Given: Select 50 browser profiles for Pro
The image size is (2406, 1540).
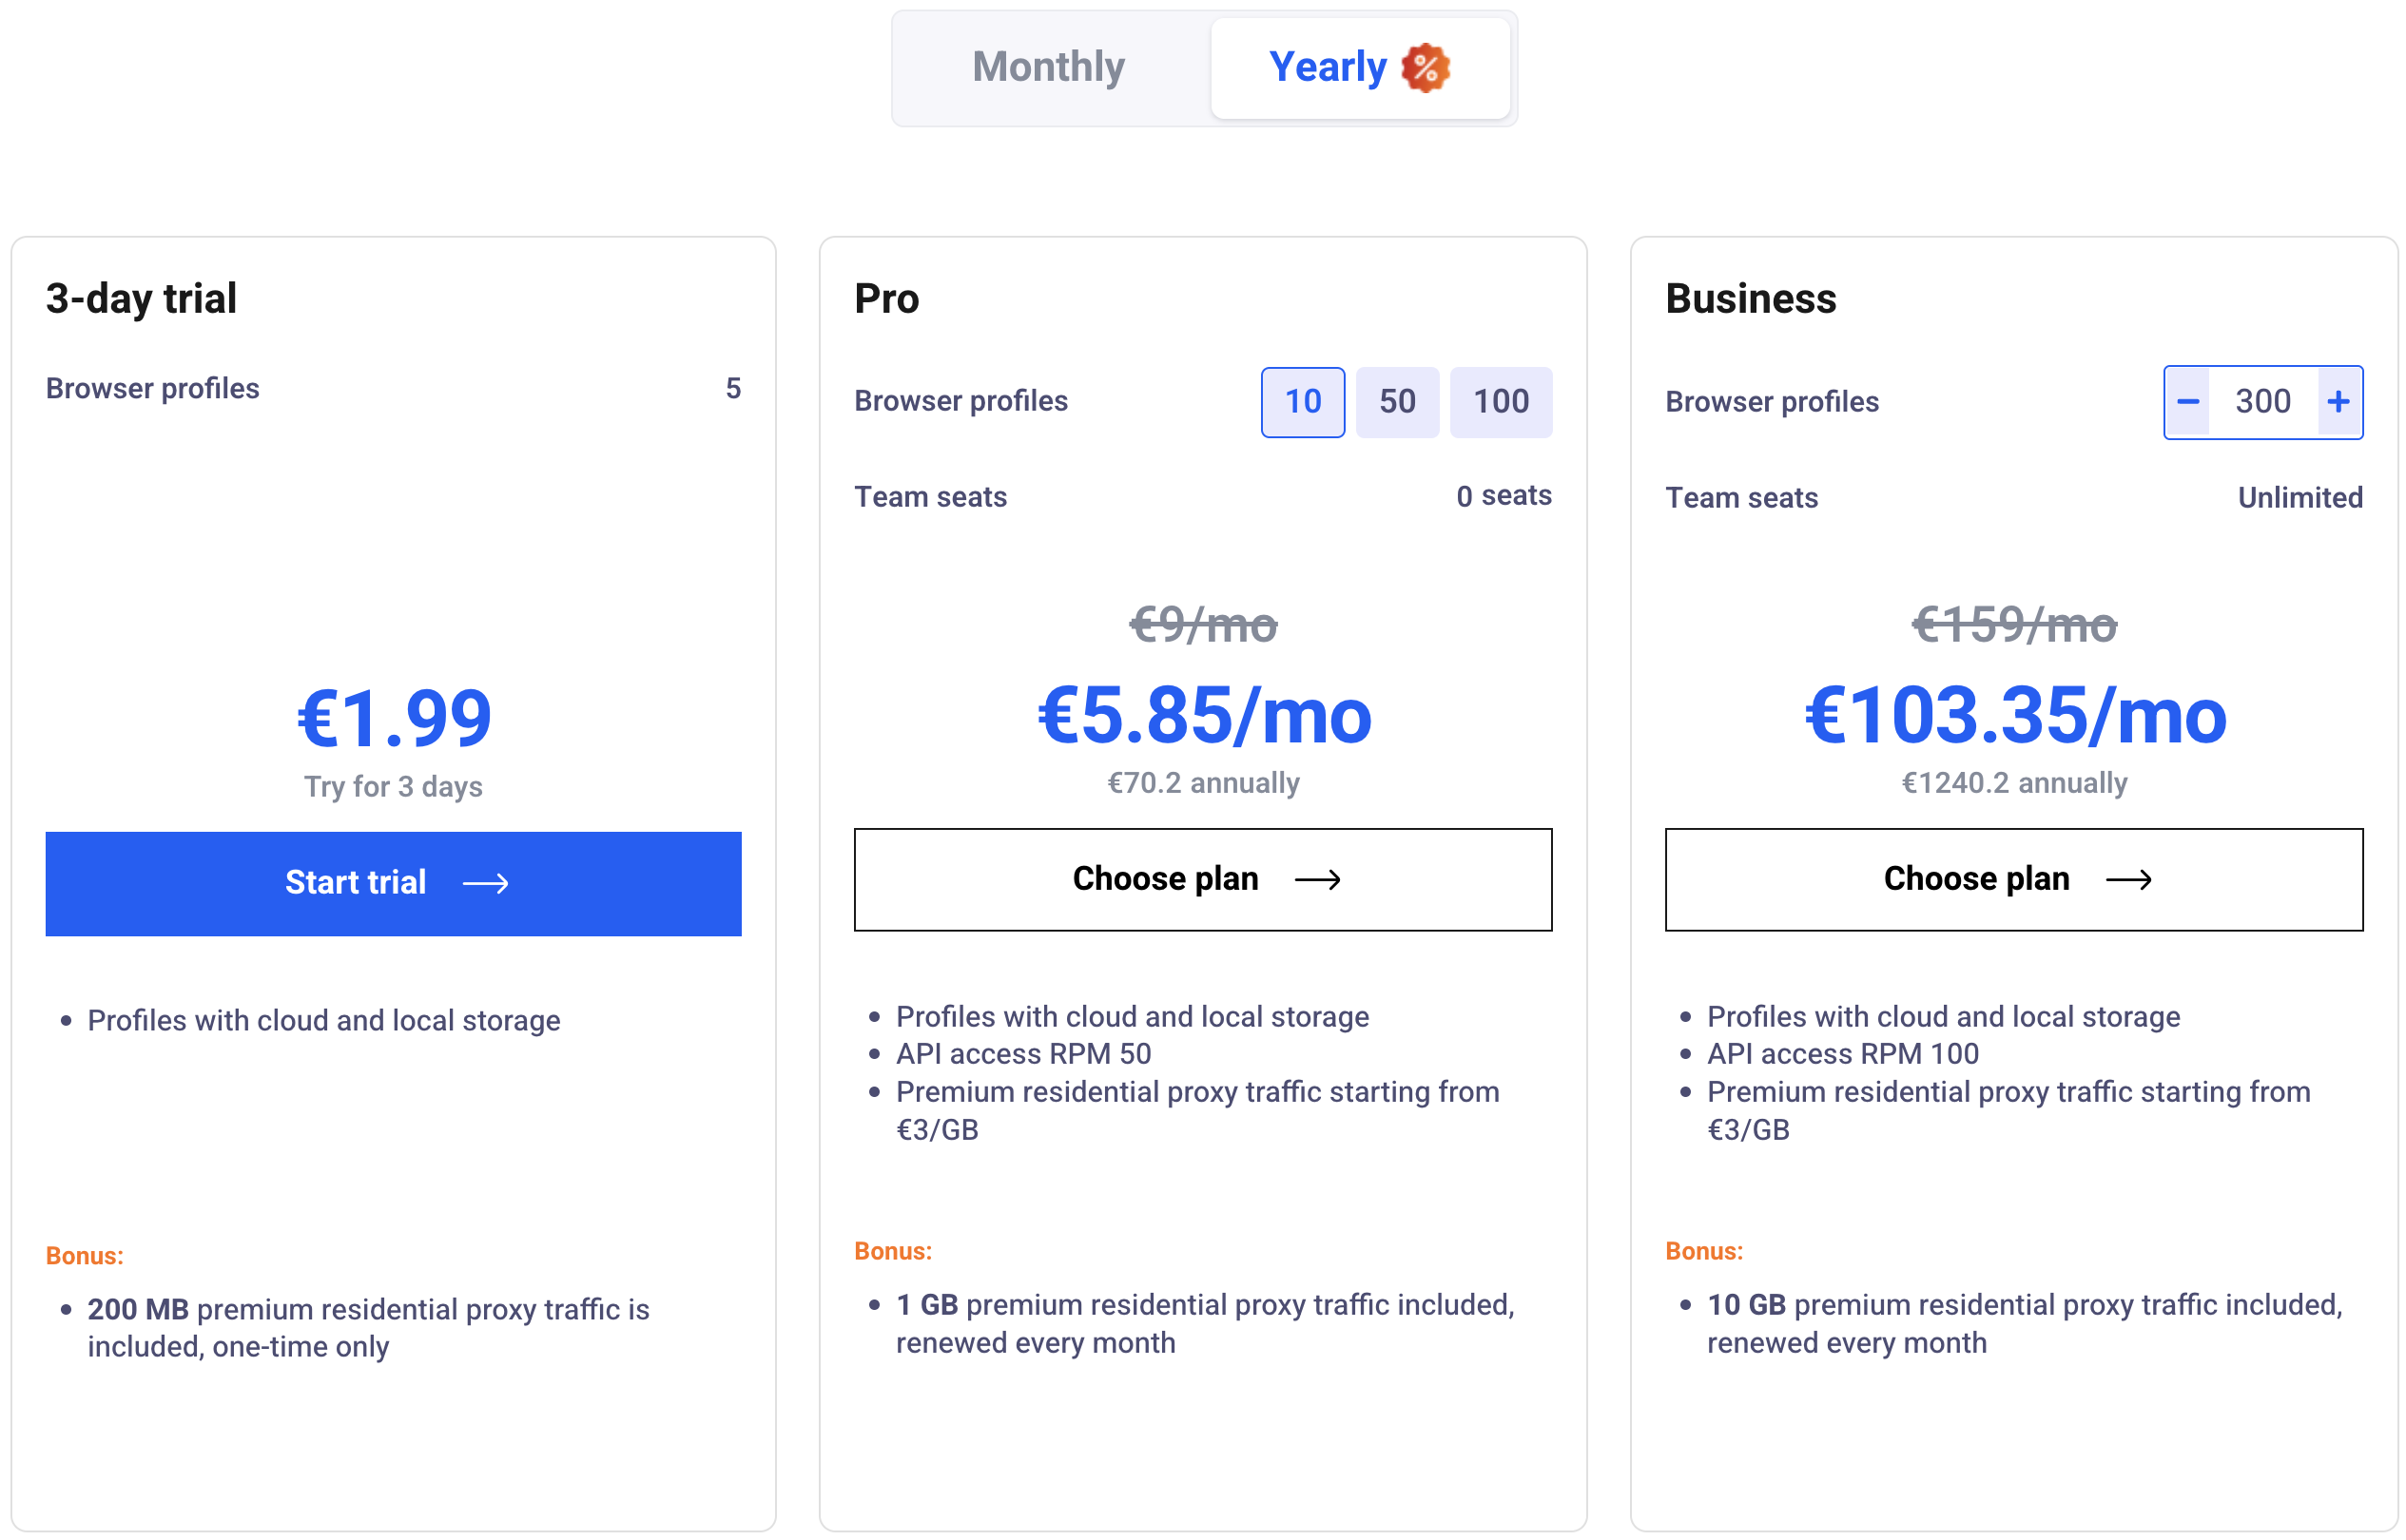Looking at the screenshot, I should point(1397,401).
